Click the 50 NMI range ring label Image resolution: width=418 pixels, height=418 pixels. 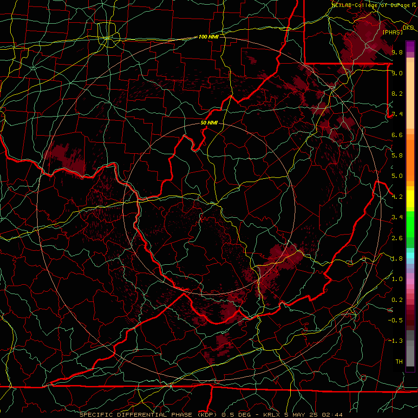point(209,123)
